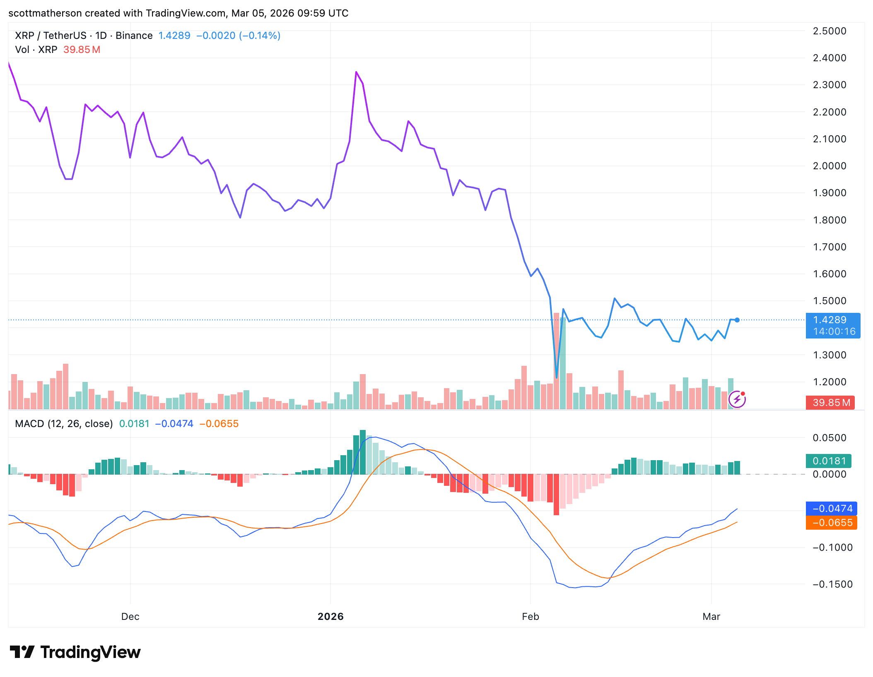Image resolution: width=873 pixels, height=677 pixels.
Task: Open the MACD (12, 26, close) legend
Action: pyautogui.click(x=64, y=424)
